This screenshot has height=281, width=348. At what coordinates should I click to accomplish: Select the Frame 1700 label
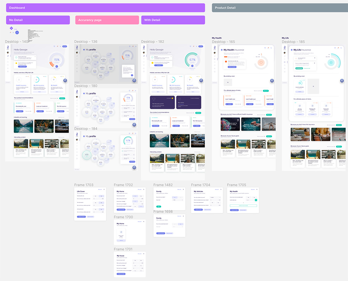(x=123, y=217)
